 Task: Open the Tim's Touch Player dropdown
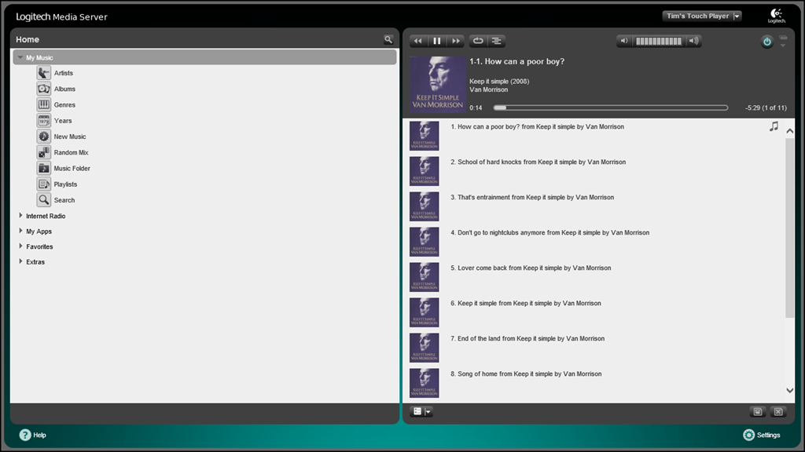pos(702,16)
